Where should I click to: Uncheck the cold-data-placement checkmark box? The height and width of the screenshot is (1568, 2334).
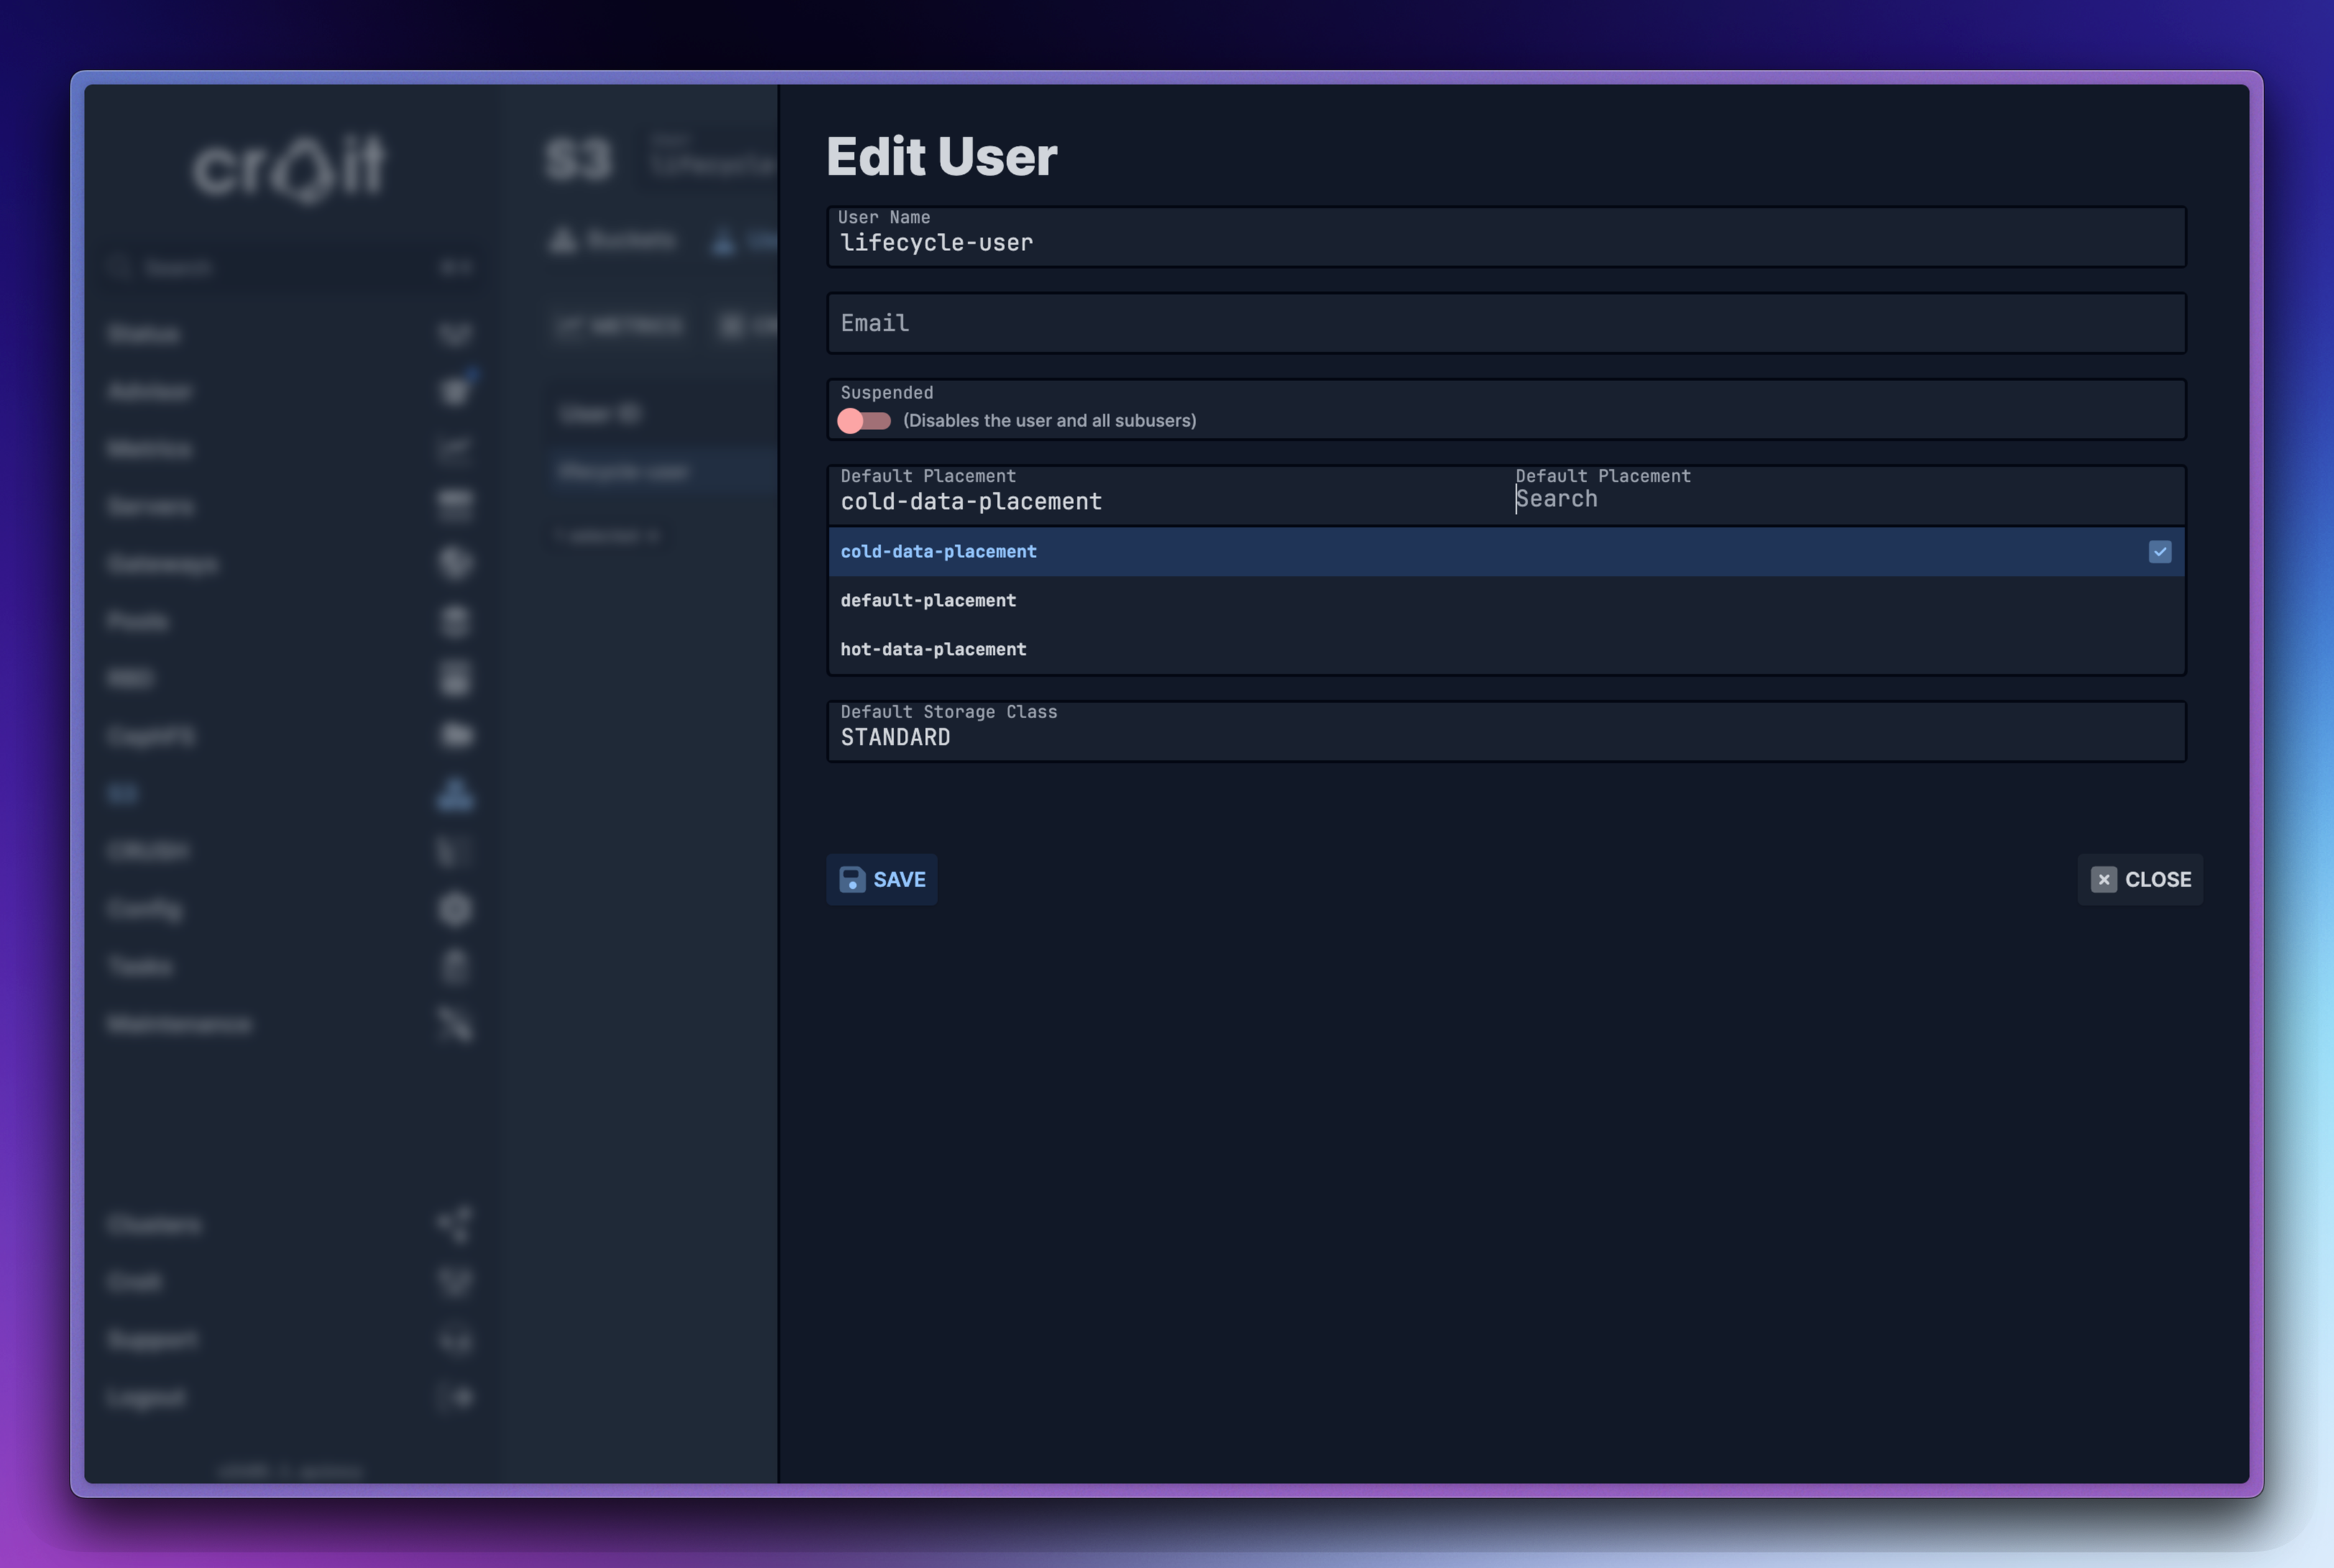pos(2159,552)
